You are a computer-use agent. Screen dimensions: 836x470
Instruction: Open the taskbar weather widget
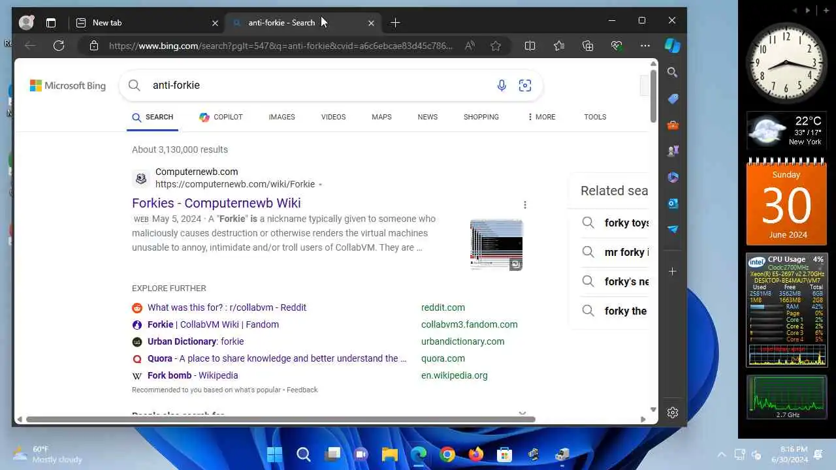[48, 454]
